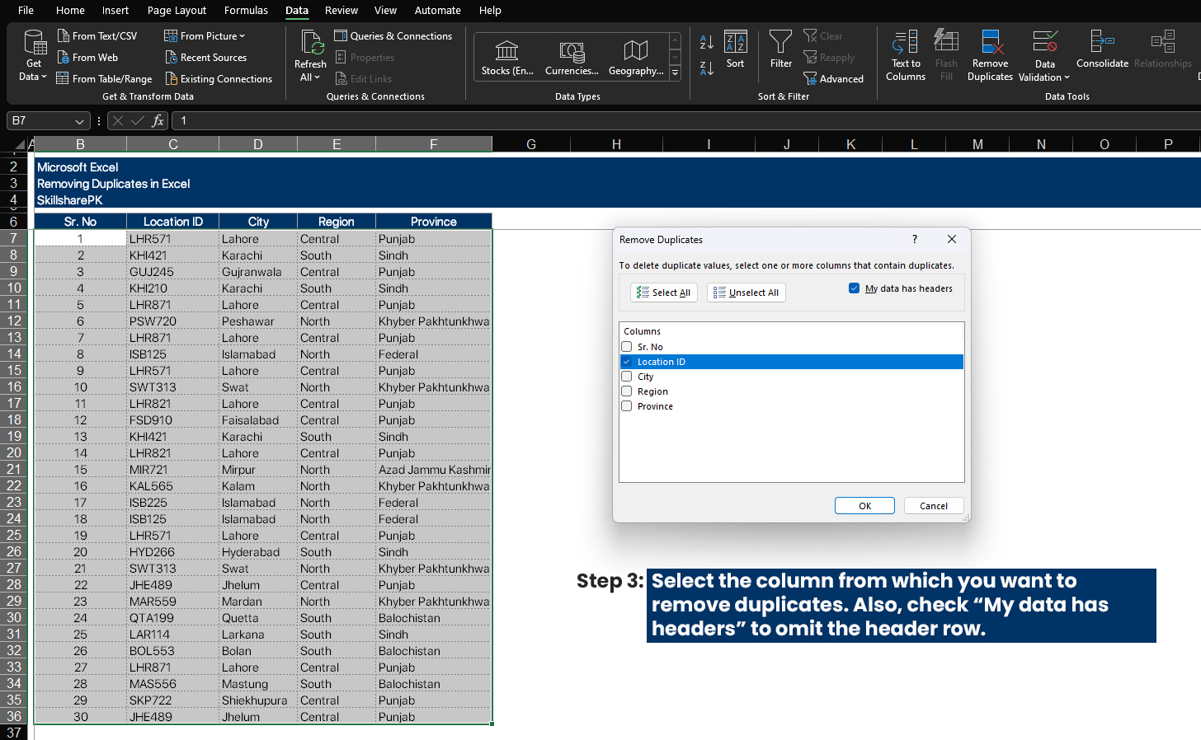Sort ascending A to Z
Screen dimensions: 1201x740
point(707,42)
